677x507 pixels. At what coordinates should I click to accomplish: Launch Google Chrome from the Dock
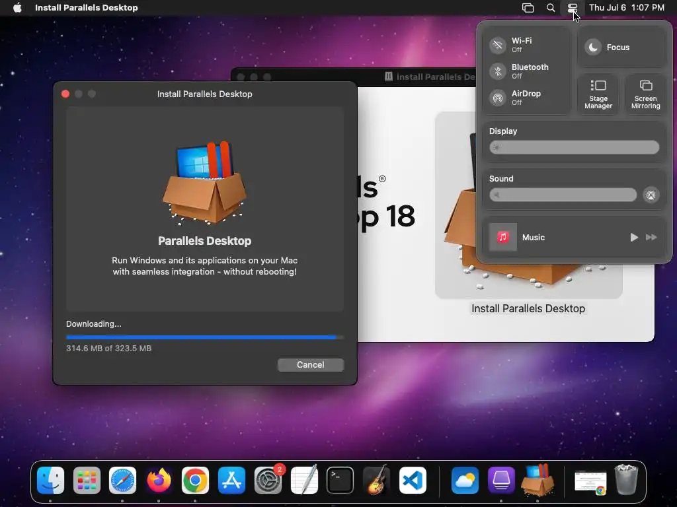coord(195,481)
